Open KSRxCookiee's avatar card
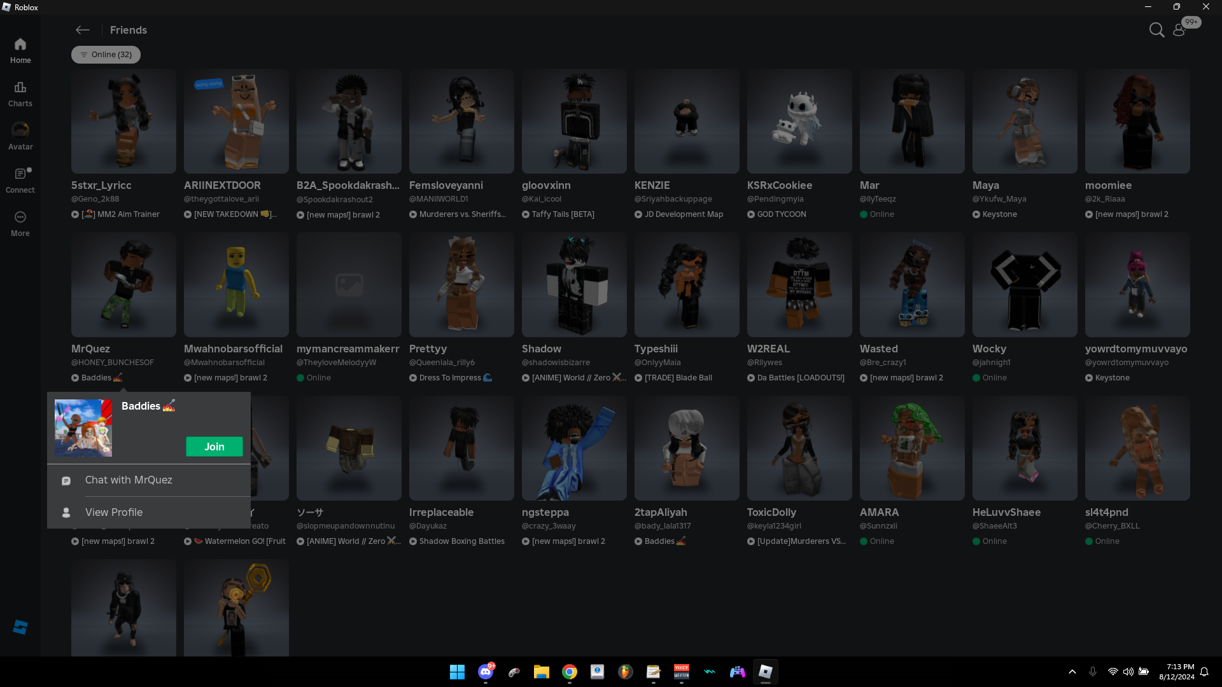Screen dimensions: 1222x687 pos(799,121)
